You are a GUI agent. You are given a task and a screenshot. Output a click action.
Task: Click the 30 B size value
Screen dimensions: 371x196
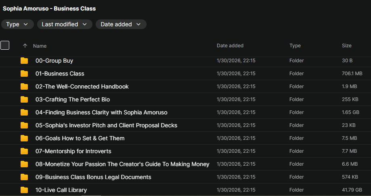[x=347, y=61]
